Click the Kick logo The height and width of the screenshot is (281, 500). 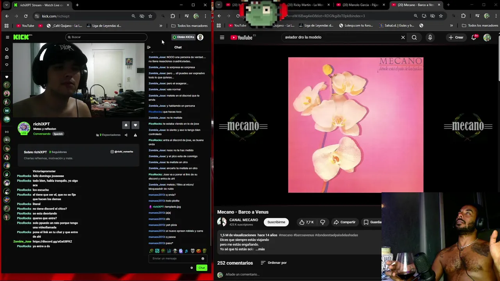point(23,37)
